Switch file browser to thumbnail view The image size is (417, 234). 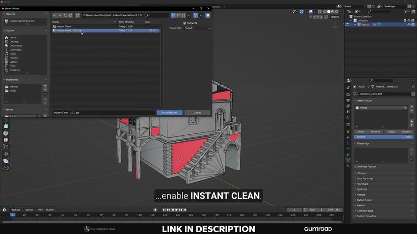coord(183,15)
